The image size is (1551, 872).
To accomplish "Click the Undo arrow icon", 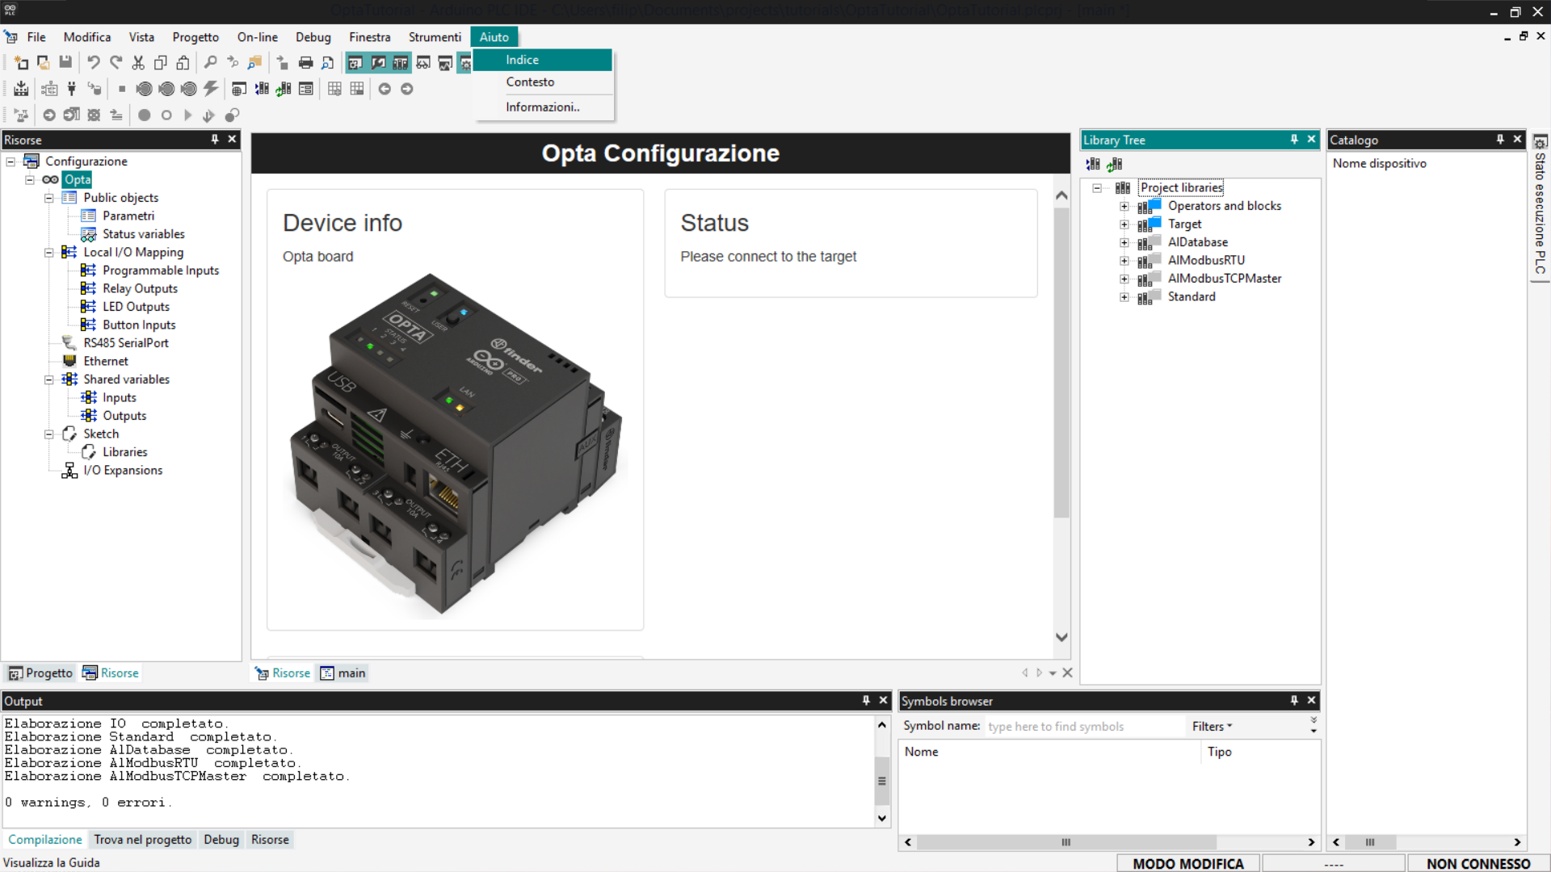I will click(94, 62).
